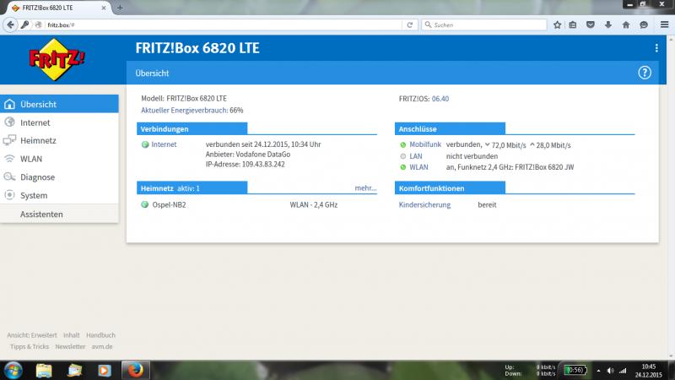Bookmark page with the star icon

tap(557, 25)
